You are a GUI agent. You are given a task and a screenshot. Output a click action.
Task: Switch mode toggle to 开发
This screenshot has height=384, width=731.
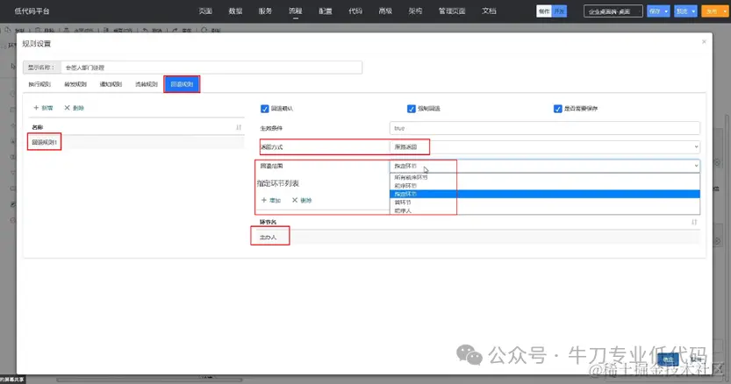(x=560, y=11)
